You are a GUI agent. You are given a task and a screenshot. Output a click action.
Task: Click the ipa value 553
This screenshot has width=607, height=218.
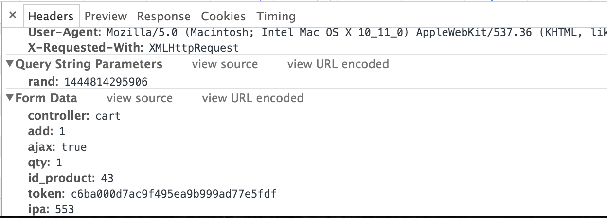click(64, 209)
